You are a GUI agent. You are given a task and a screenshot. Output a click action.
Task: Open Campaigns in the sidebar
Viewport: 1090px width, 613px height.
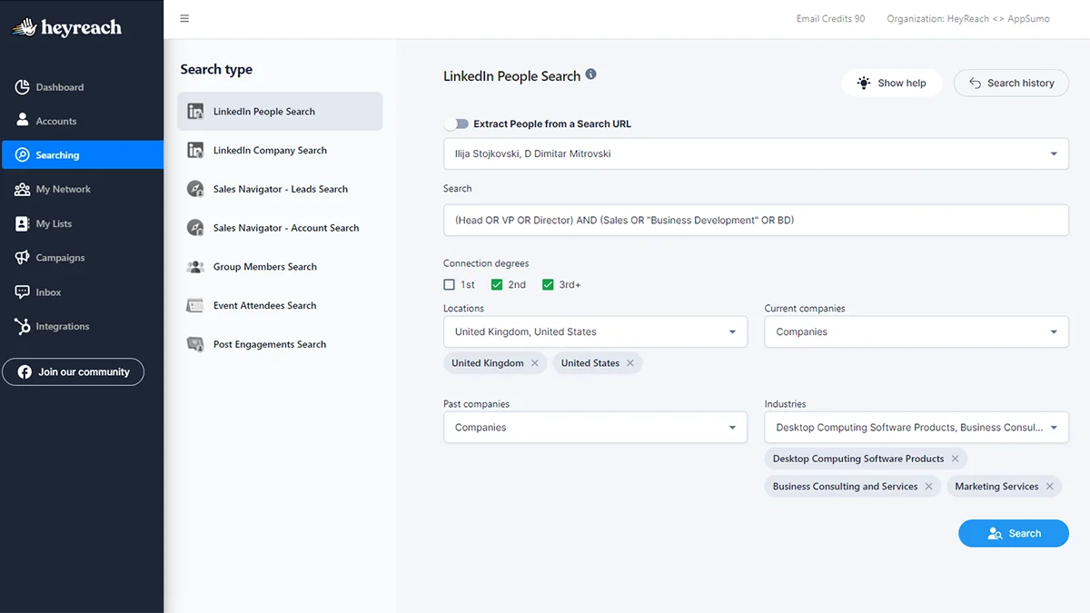[82, 258]
